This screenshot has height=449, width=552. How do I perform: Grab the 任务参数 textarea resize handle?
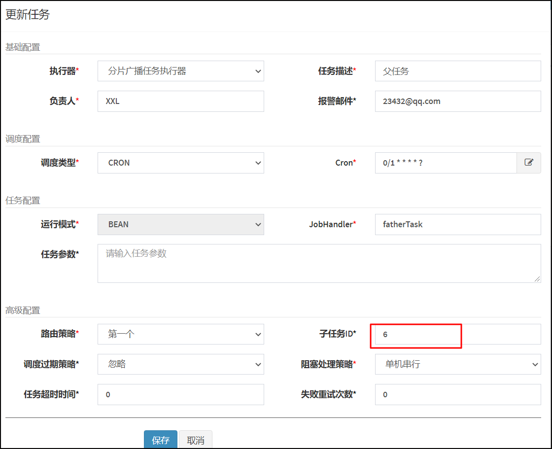coord(537,279)
